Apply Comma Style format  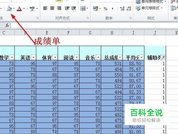(112, 9)
